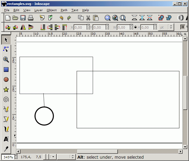The image size is (189, 161).
Task: Click the H height field
Action: pyautogui.click(x=147, y=27)
